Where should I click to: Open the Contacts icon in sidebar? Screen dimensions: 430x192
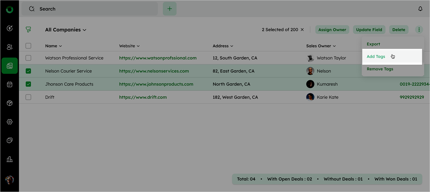10,47
